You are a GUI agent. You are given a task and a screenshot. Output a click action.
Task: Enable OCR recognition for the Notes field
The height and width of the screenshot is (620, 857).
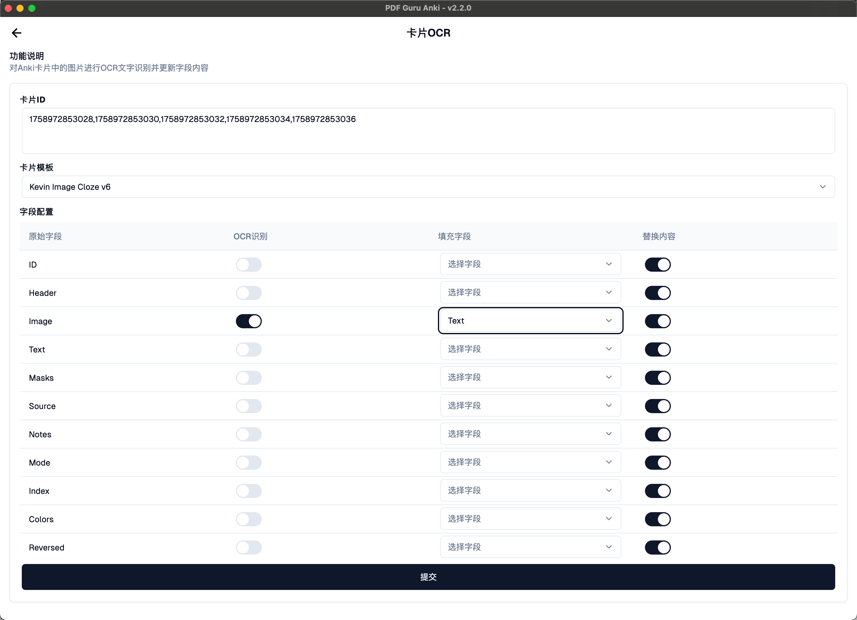tap(249, 434)
